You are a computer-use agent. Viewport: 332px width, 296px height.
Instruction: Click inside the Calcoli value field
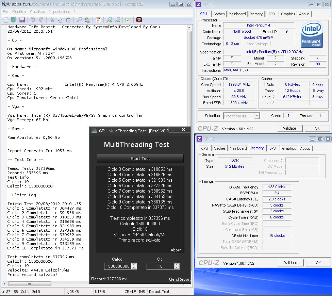pos(118,266)
